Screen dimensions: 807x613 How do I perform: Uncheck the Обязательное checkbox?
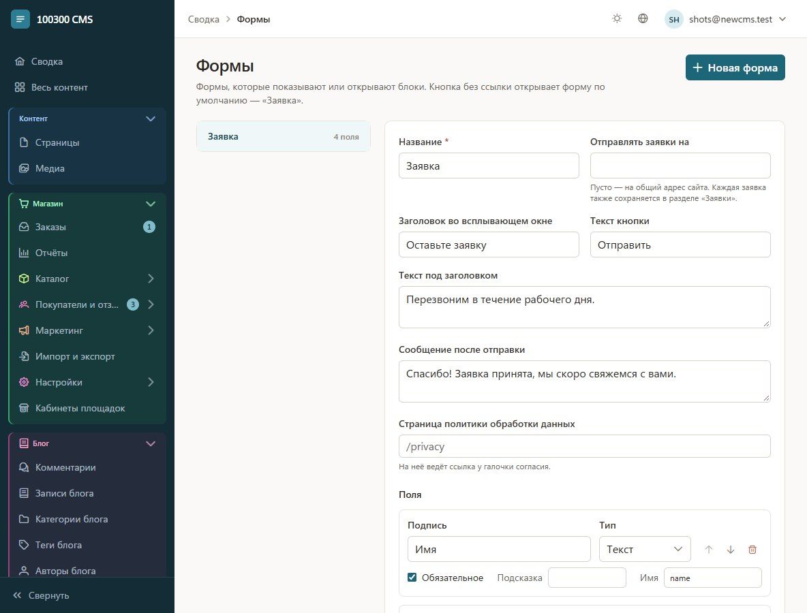pyautogui.click(x=412, y=577)
